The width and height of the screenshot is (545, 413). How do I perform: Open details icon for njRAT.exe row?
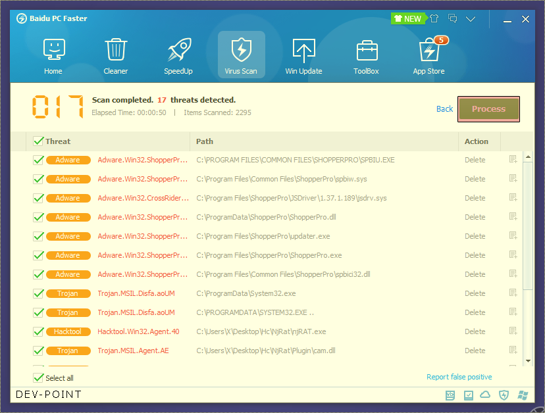513,331
